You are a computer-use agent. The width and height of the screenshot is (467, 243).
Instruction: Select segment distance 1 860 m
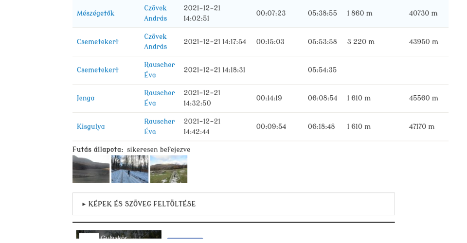(359, 14)
